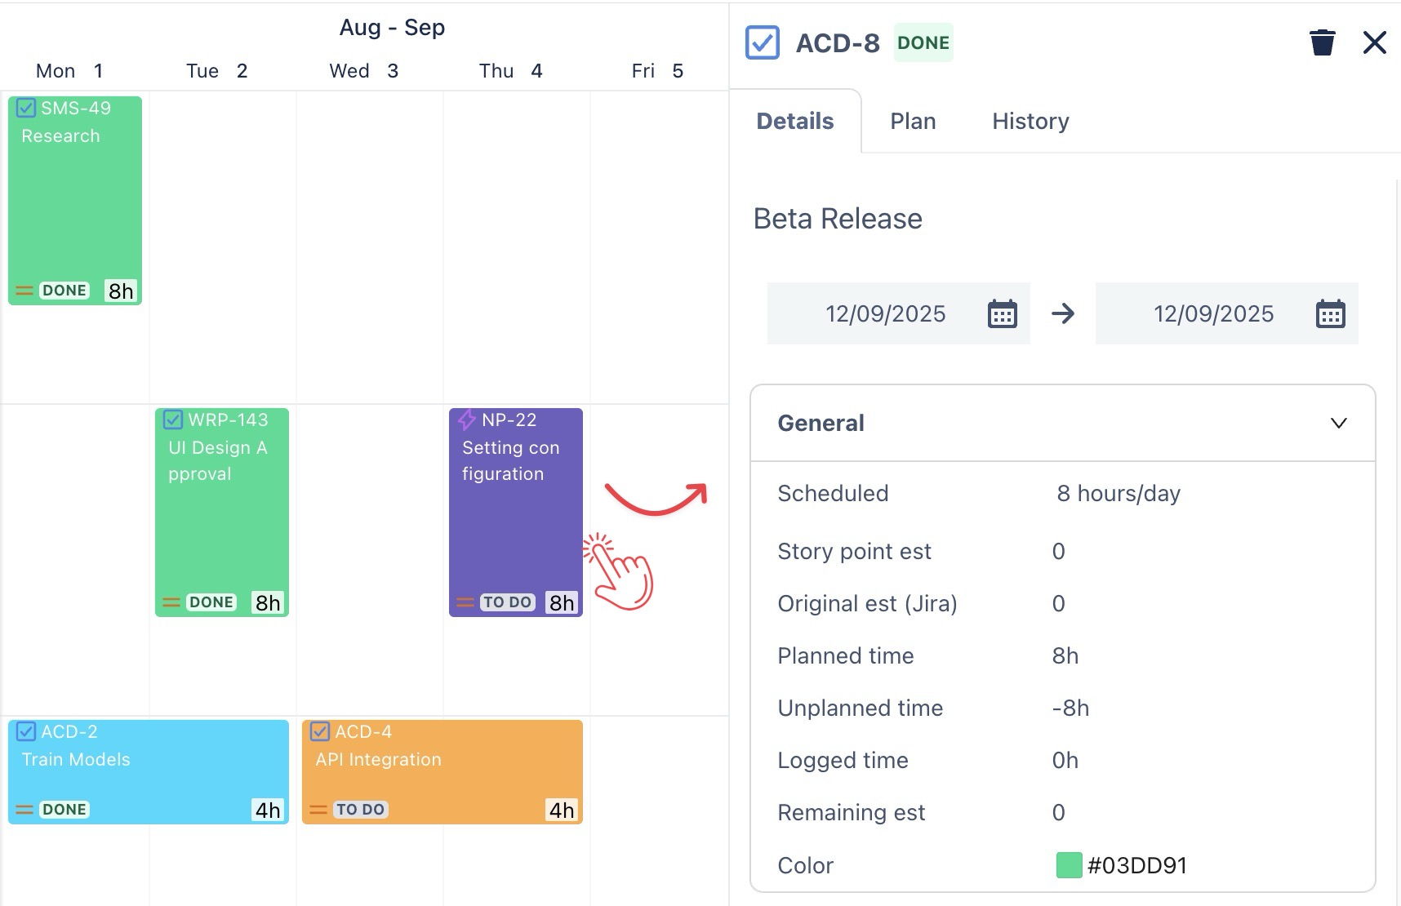This screenshot has width=1401, height=906.
Task: Click the start date field 12/09/2025
Action: click(885, 313)
